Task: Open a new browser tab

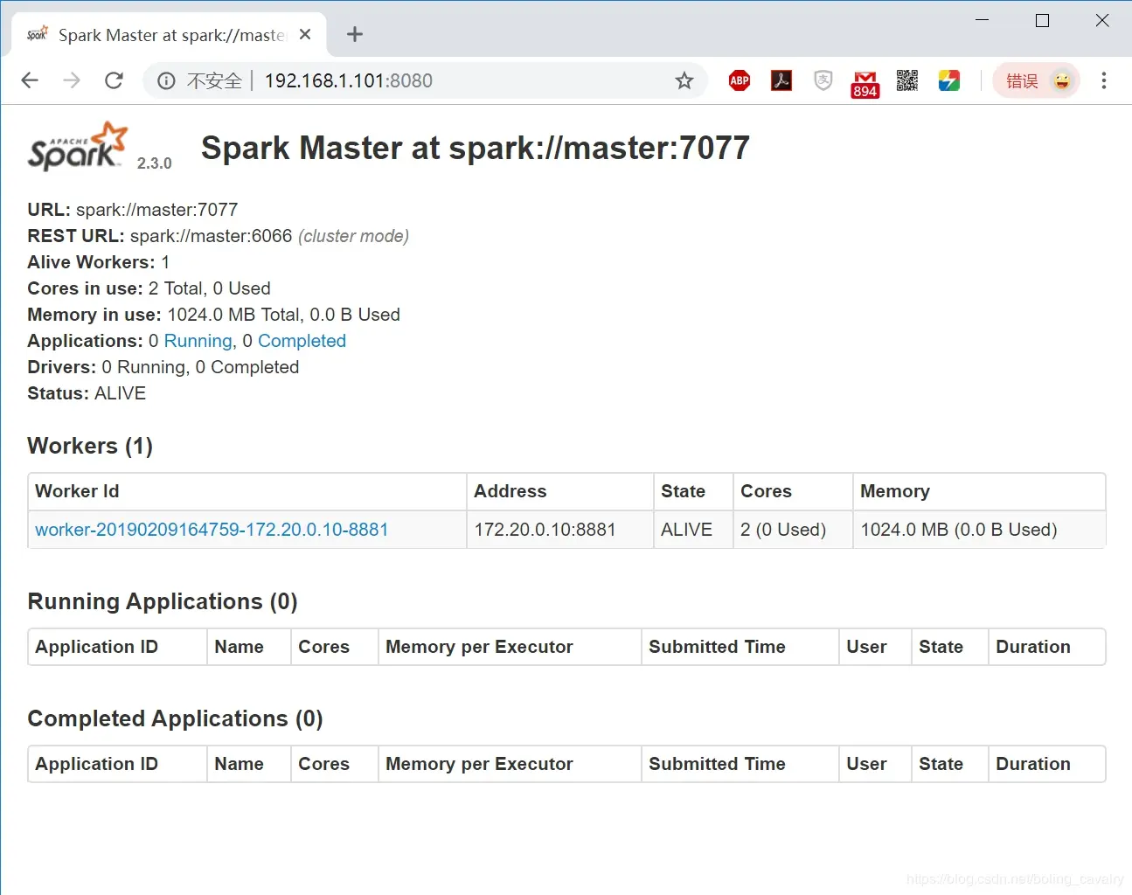Action: (x=354, y=35)
